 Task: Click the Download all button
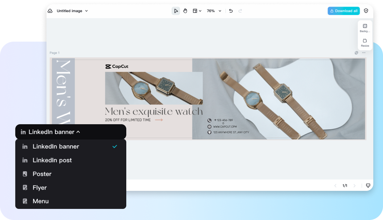tap(344, 11)
